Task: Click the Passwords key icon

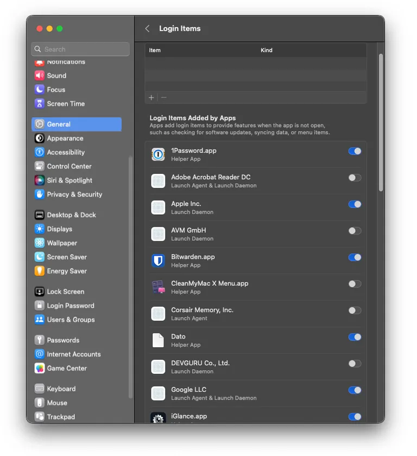Action: 40,340
